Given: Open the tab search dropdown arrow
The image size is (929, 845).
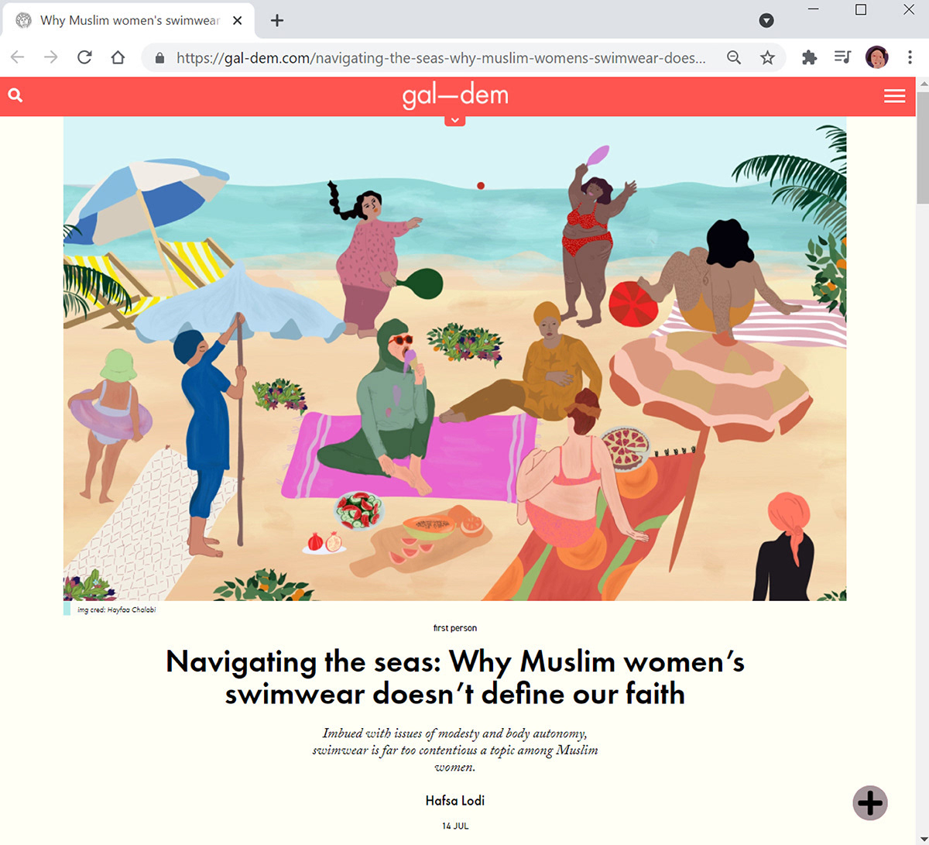Looking at the screenshot, I should pos(766,21).
